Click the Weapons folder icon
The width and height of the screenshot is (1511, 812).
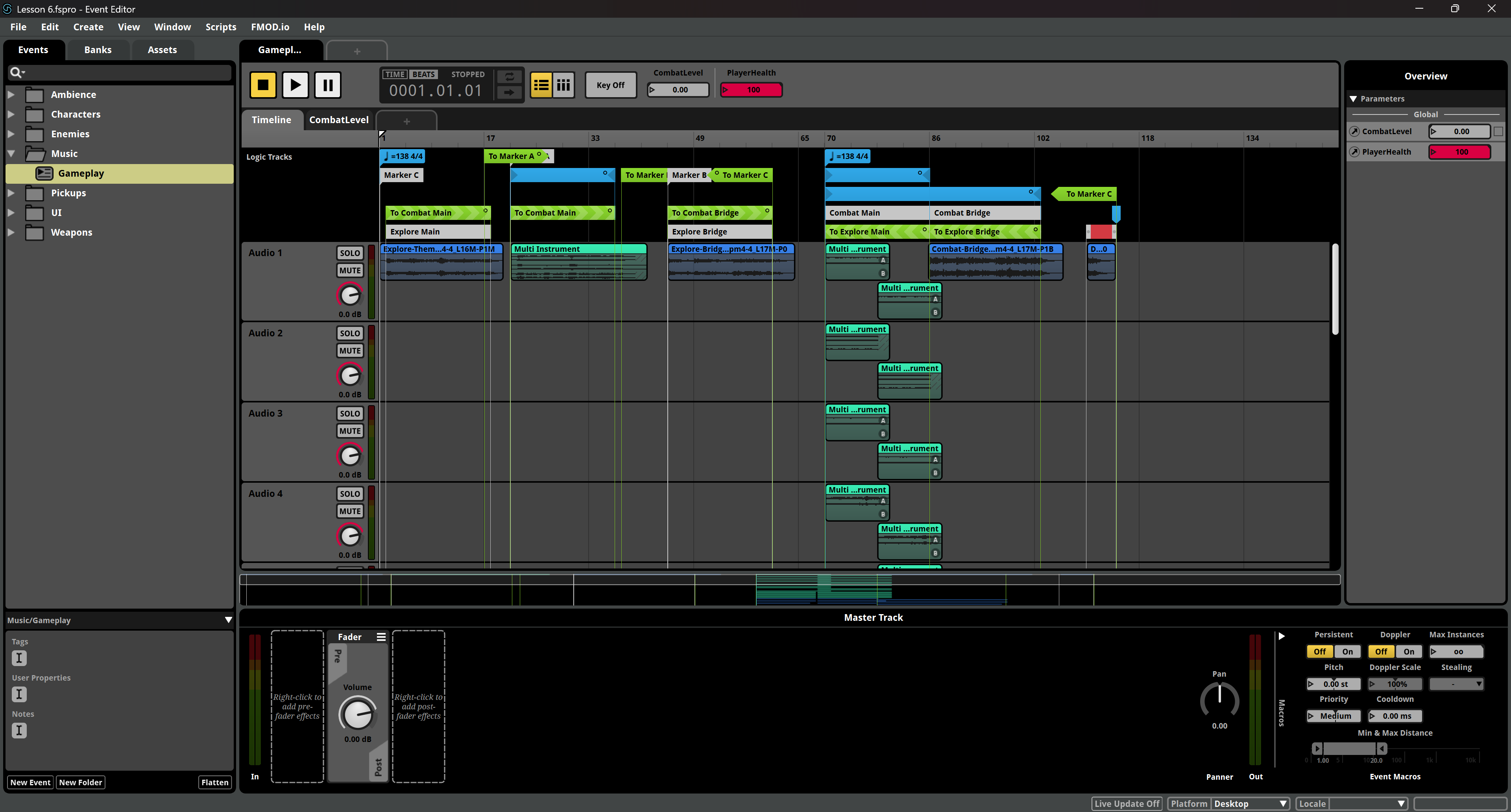(35, 232)
